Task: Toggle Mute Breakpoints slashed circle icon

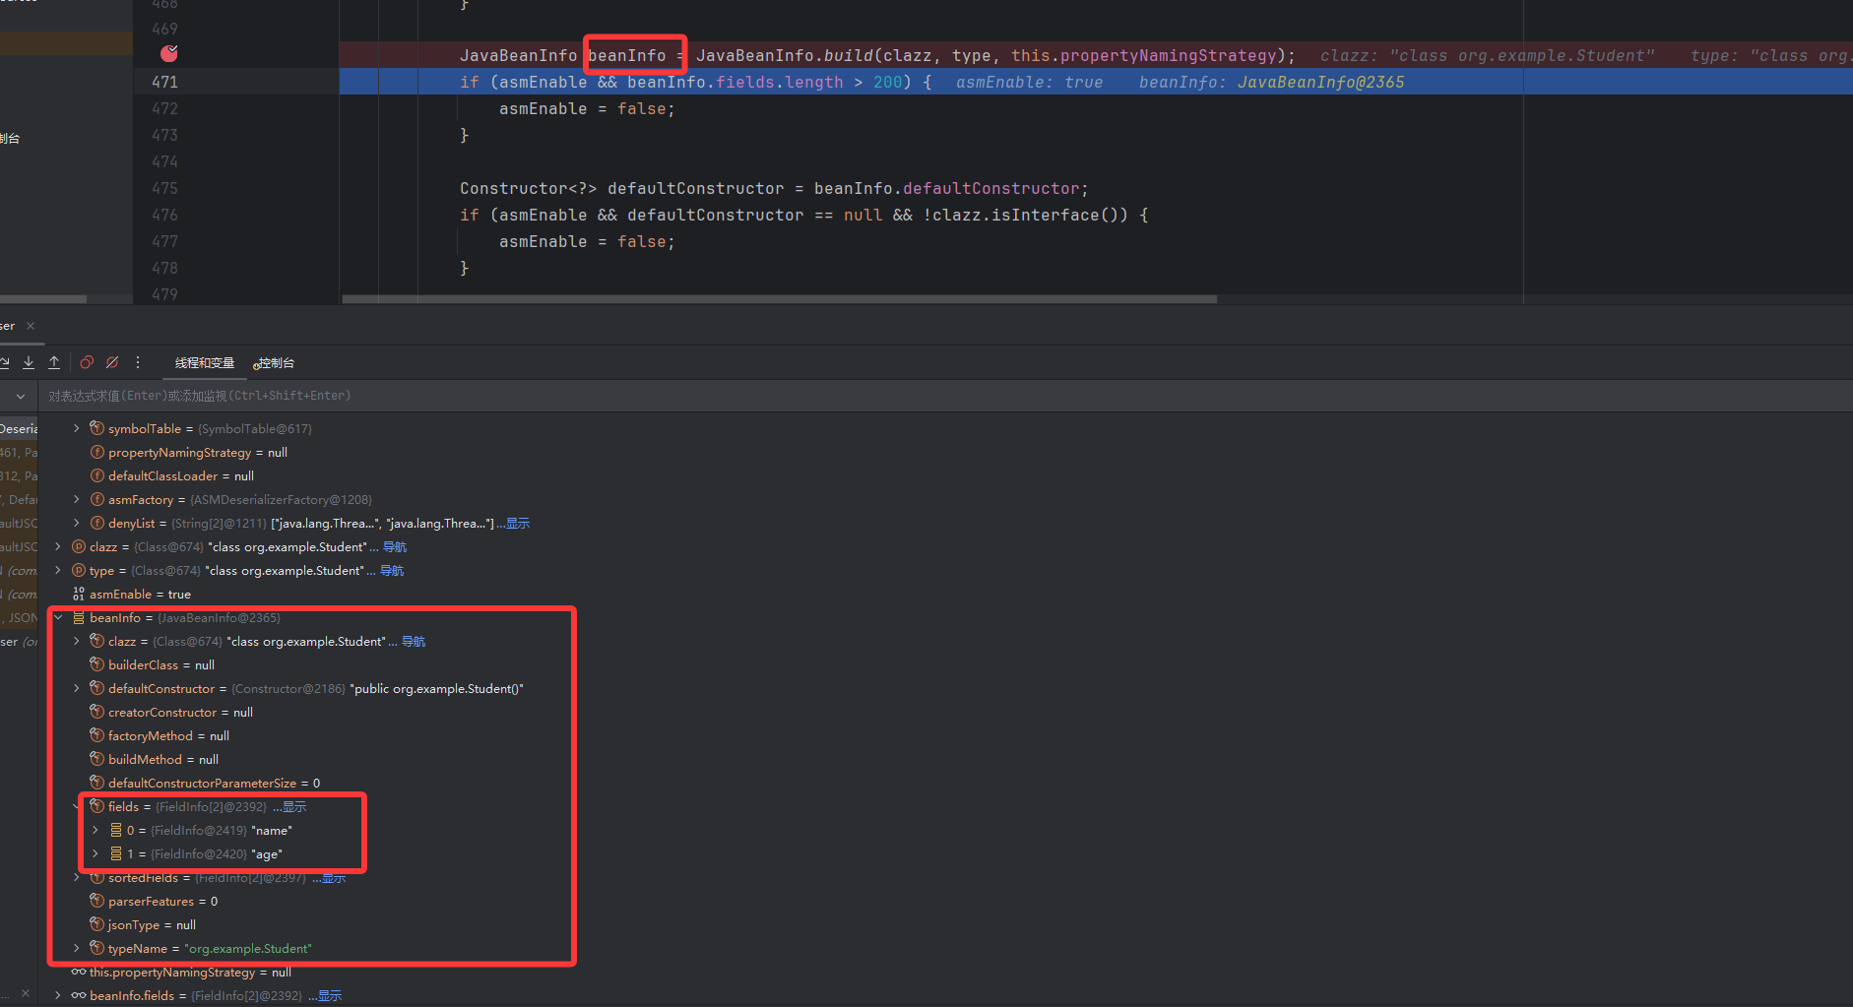Action: tap(112, 363)
